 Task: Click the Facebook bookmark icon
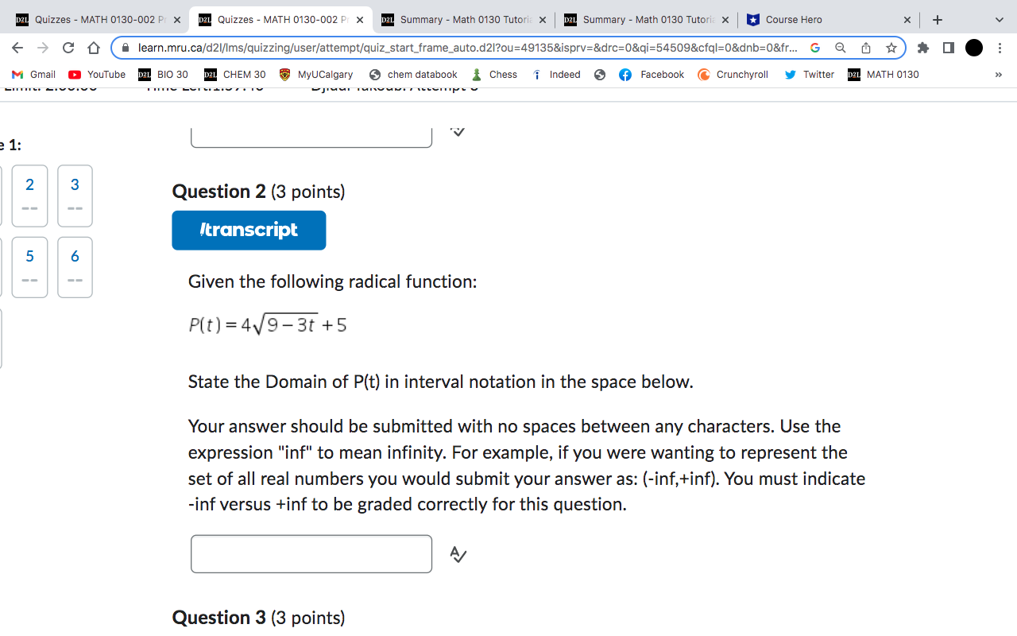point(625,74)
